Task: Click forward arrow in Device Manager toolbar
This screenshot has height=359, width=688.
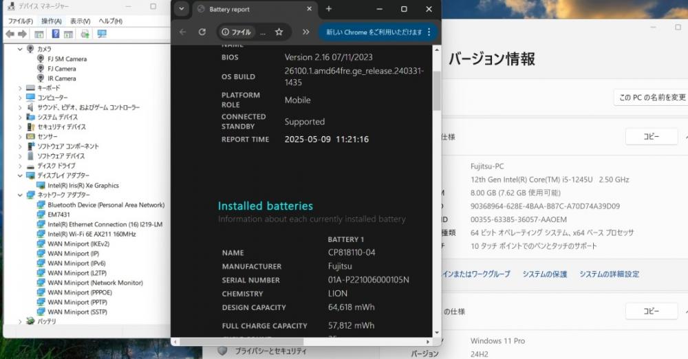Action: point(23,34)
